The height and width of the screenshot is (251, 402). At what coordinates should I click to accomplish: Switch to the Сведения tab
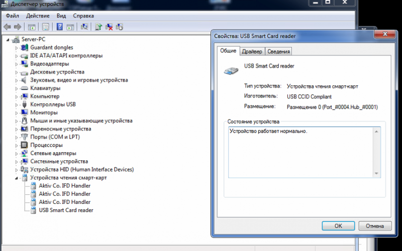[x=278, y=52]
